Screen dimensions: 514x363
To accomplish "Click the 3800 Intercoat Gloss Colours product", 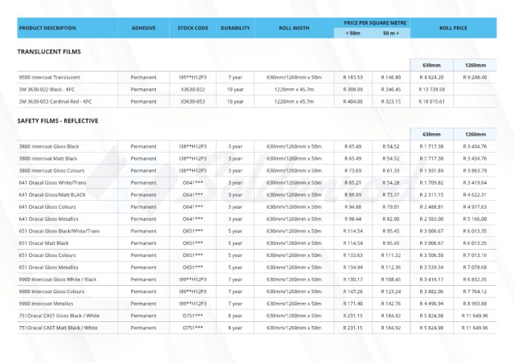I will click(x=51, y=171).
